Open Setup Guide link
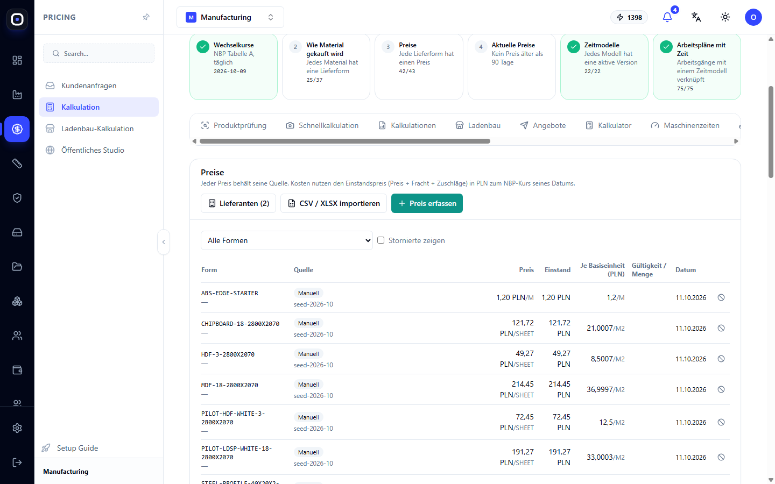The width and height of the screenshot is (775, 484). (70, 448)
